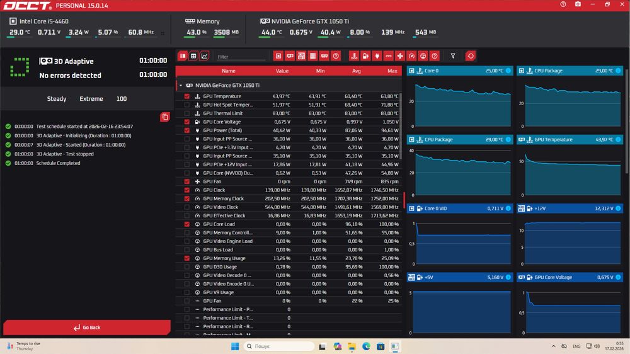630x354 pixels.
Task: Open File Explorer from taskbar
Action: pos(352,346)
